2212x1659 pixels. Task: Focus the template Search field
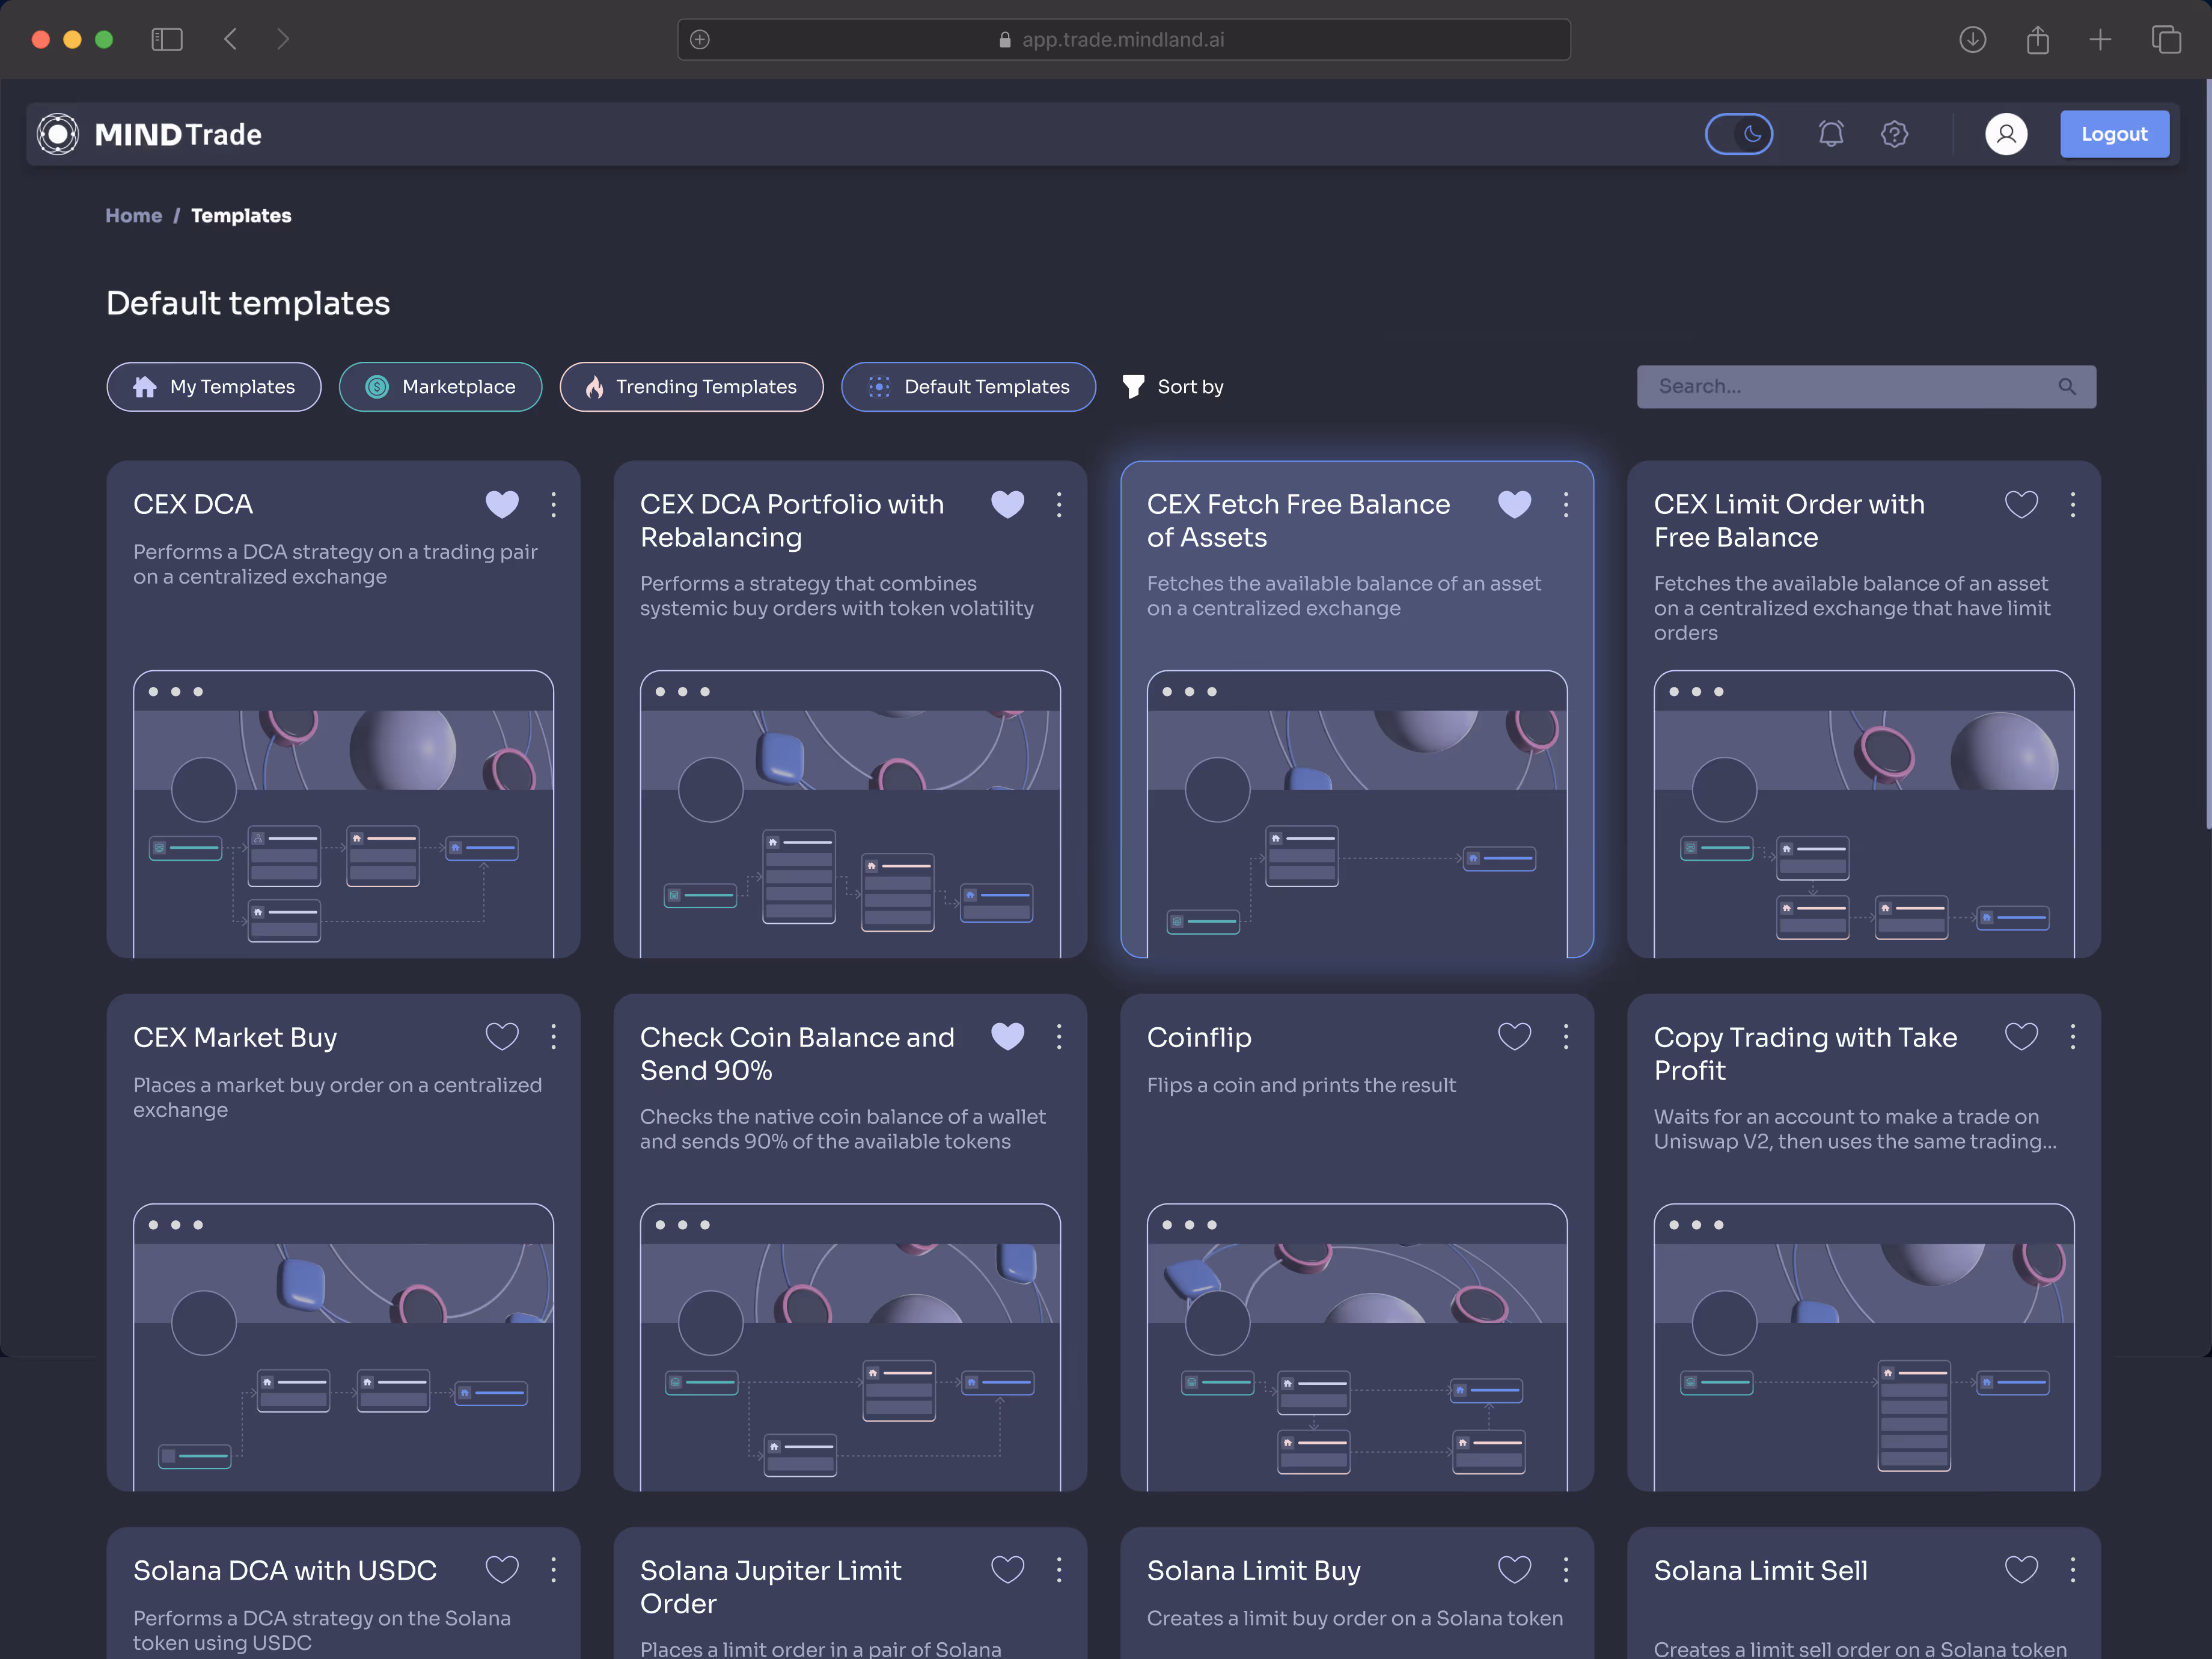pos(1850,387)
